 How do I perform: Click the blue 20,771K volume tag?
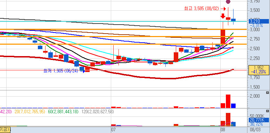pos(259,120)
